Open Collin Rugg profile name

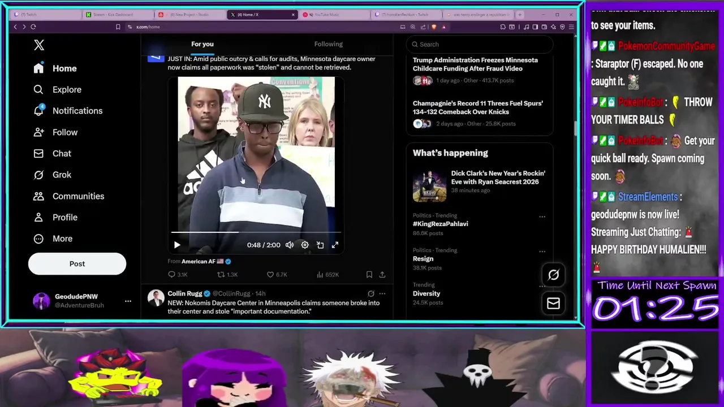(184, 294)
